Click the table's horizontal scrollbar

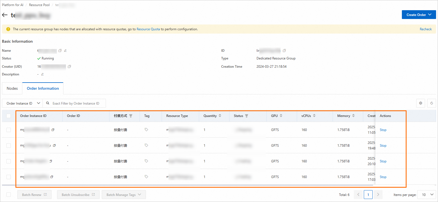click(x=188, y=185)
